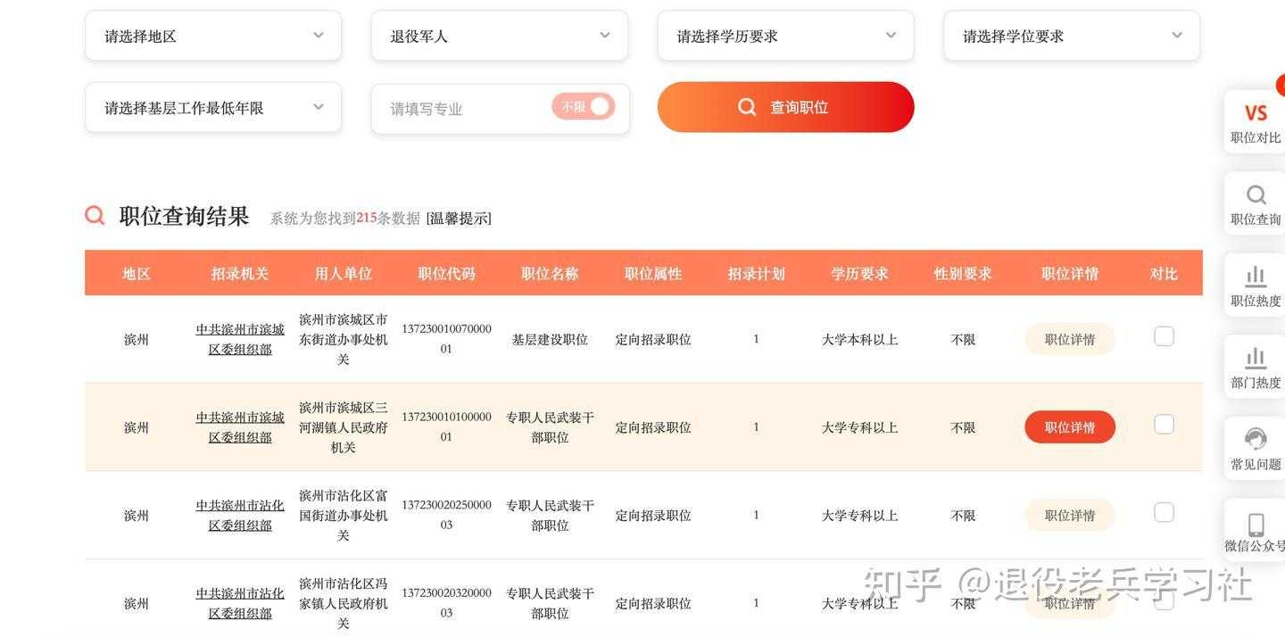Select position code 13723002032000003
The width and height of the screenshot is (1285, 637).
(x=446, y=603)
